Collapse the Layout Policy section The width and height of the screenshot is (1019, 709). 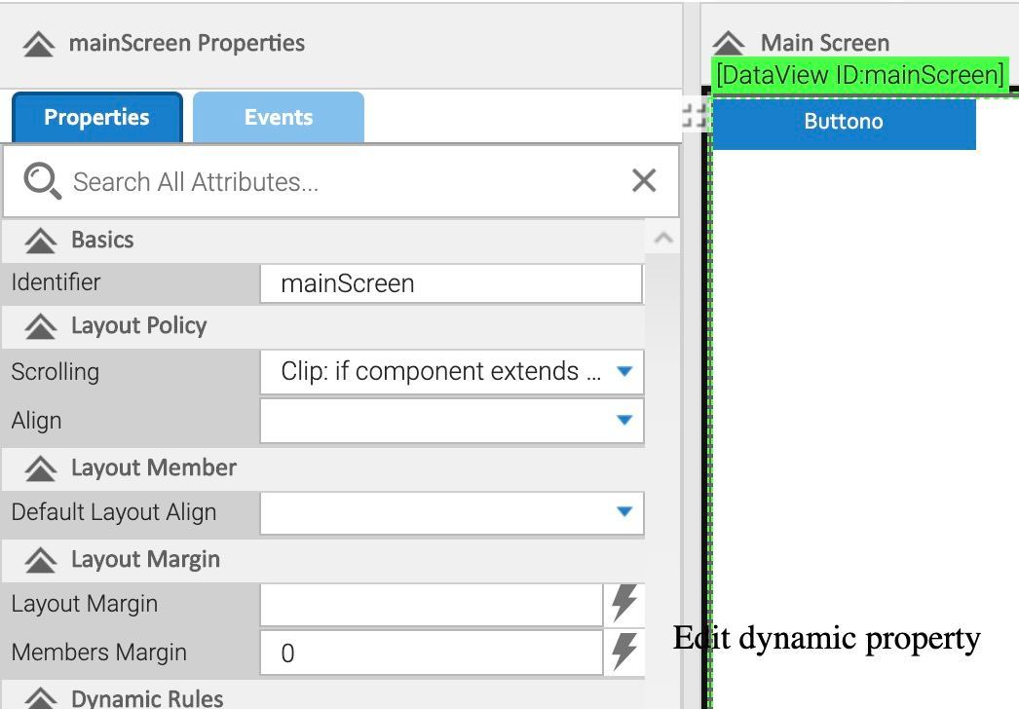tap(41, 326)
